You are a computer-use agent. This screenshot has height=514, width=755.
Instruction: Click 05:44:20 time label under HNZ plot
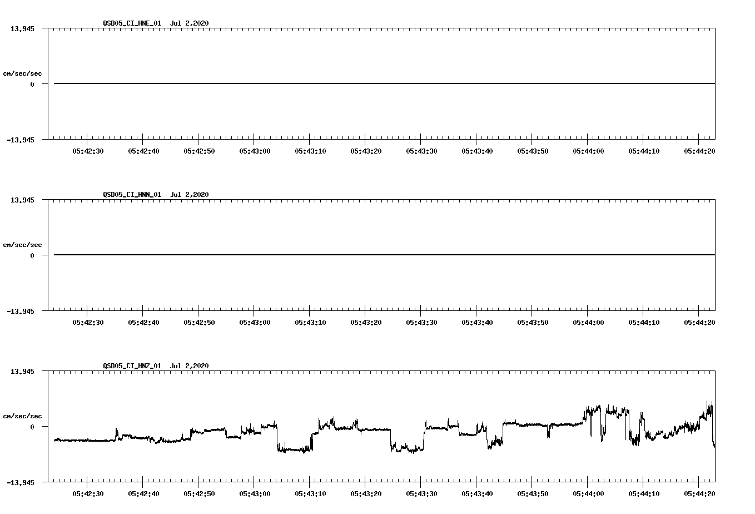(699, 493)
